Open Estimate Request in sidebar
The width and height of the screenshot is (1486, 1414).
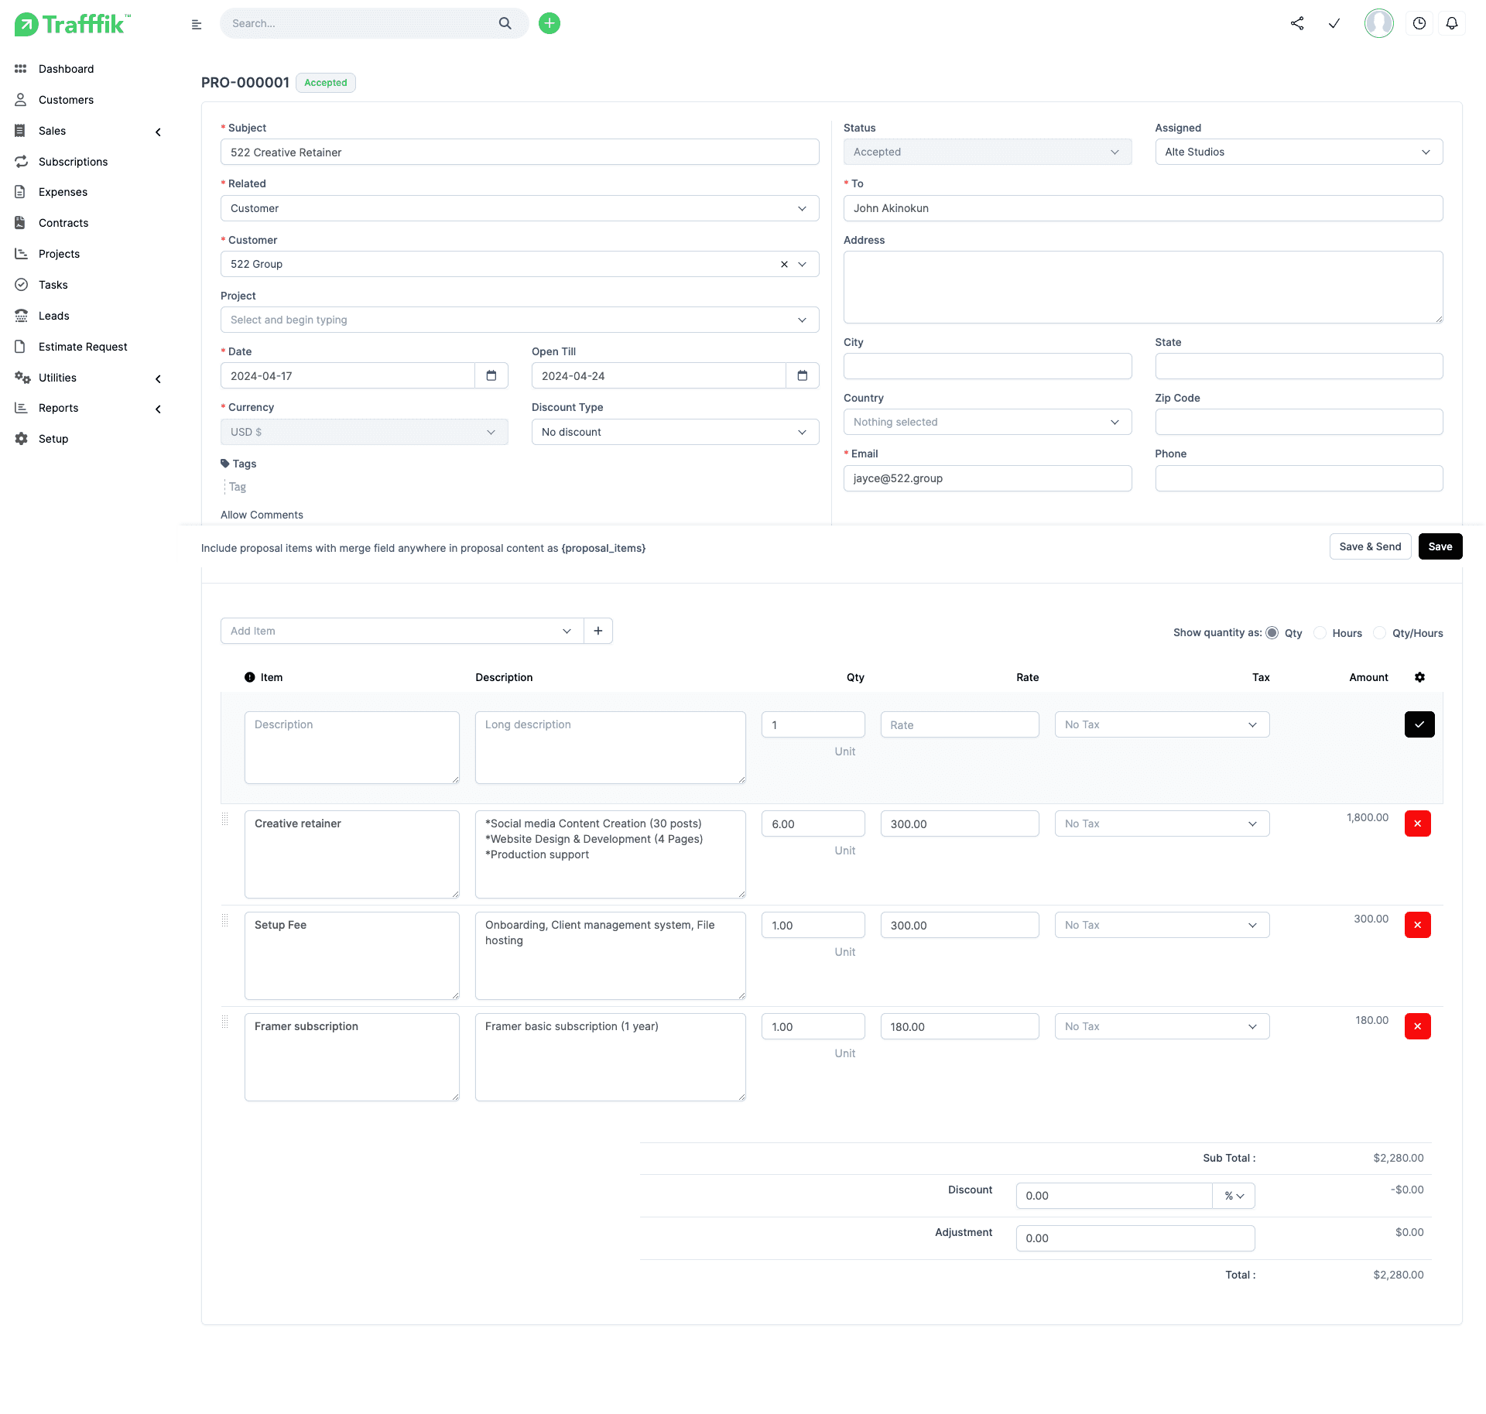click(x=83, y=347)
